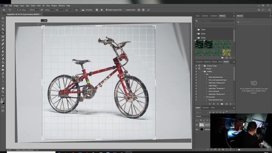Select the Eraser tool
This screenshot has width=272, height=153.
[3, 59]
